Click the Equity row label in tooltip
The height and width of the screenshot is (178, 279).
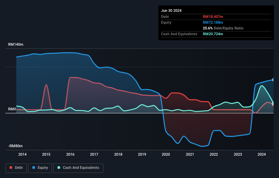166,22
